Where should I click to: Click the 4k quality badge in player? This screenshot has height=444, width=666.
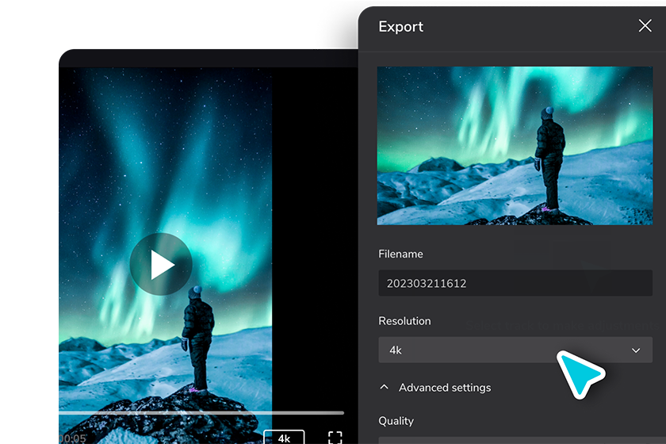[284, 437]
